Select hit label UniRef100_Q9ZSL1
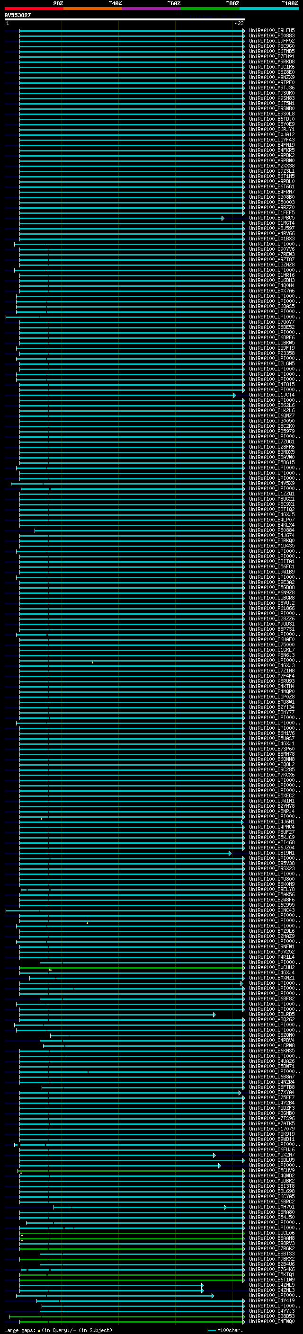Screen dimensions: 303x1334 [272, 171]
